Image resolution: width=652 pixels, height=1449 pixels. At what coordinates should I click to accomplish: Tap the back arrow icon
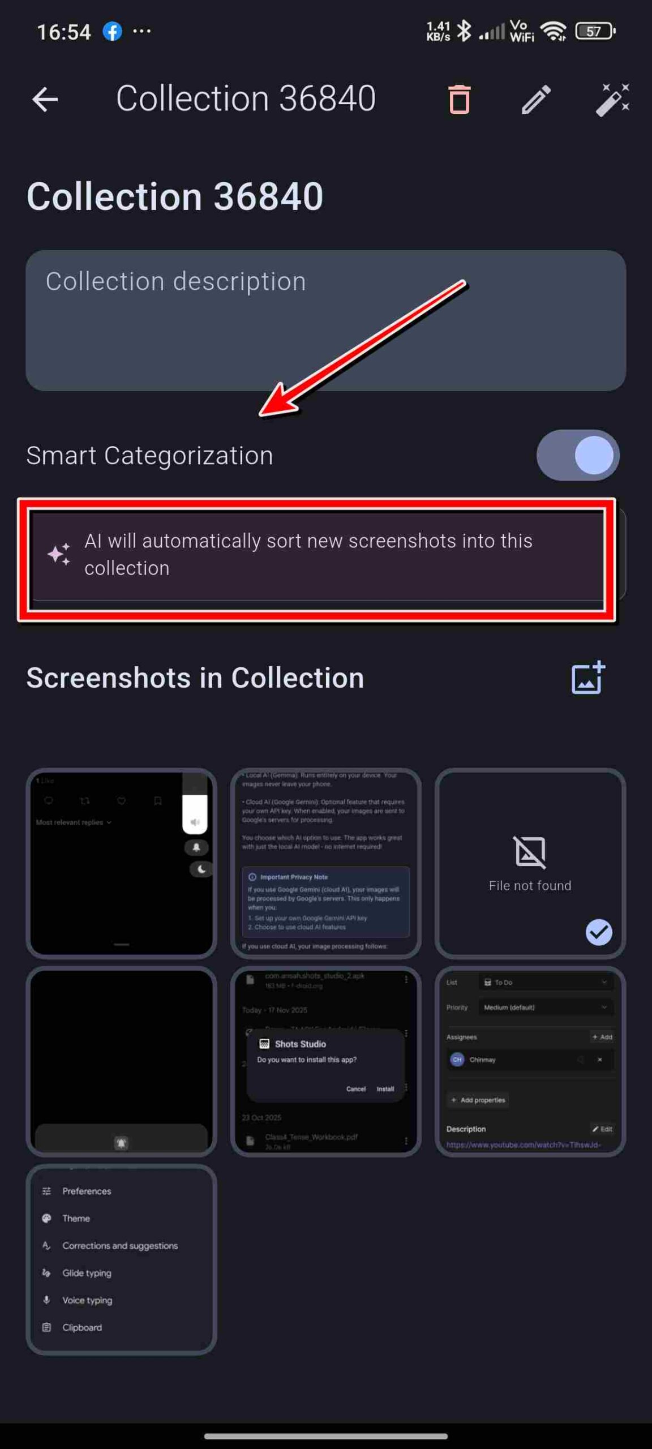45,100
